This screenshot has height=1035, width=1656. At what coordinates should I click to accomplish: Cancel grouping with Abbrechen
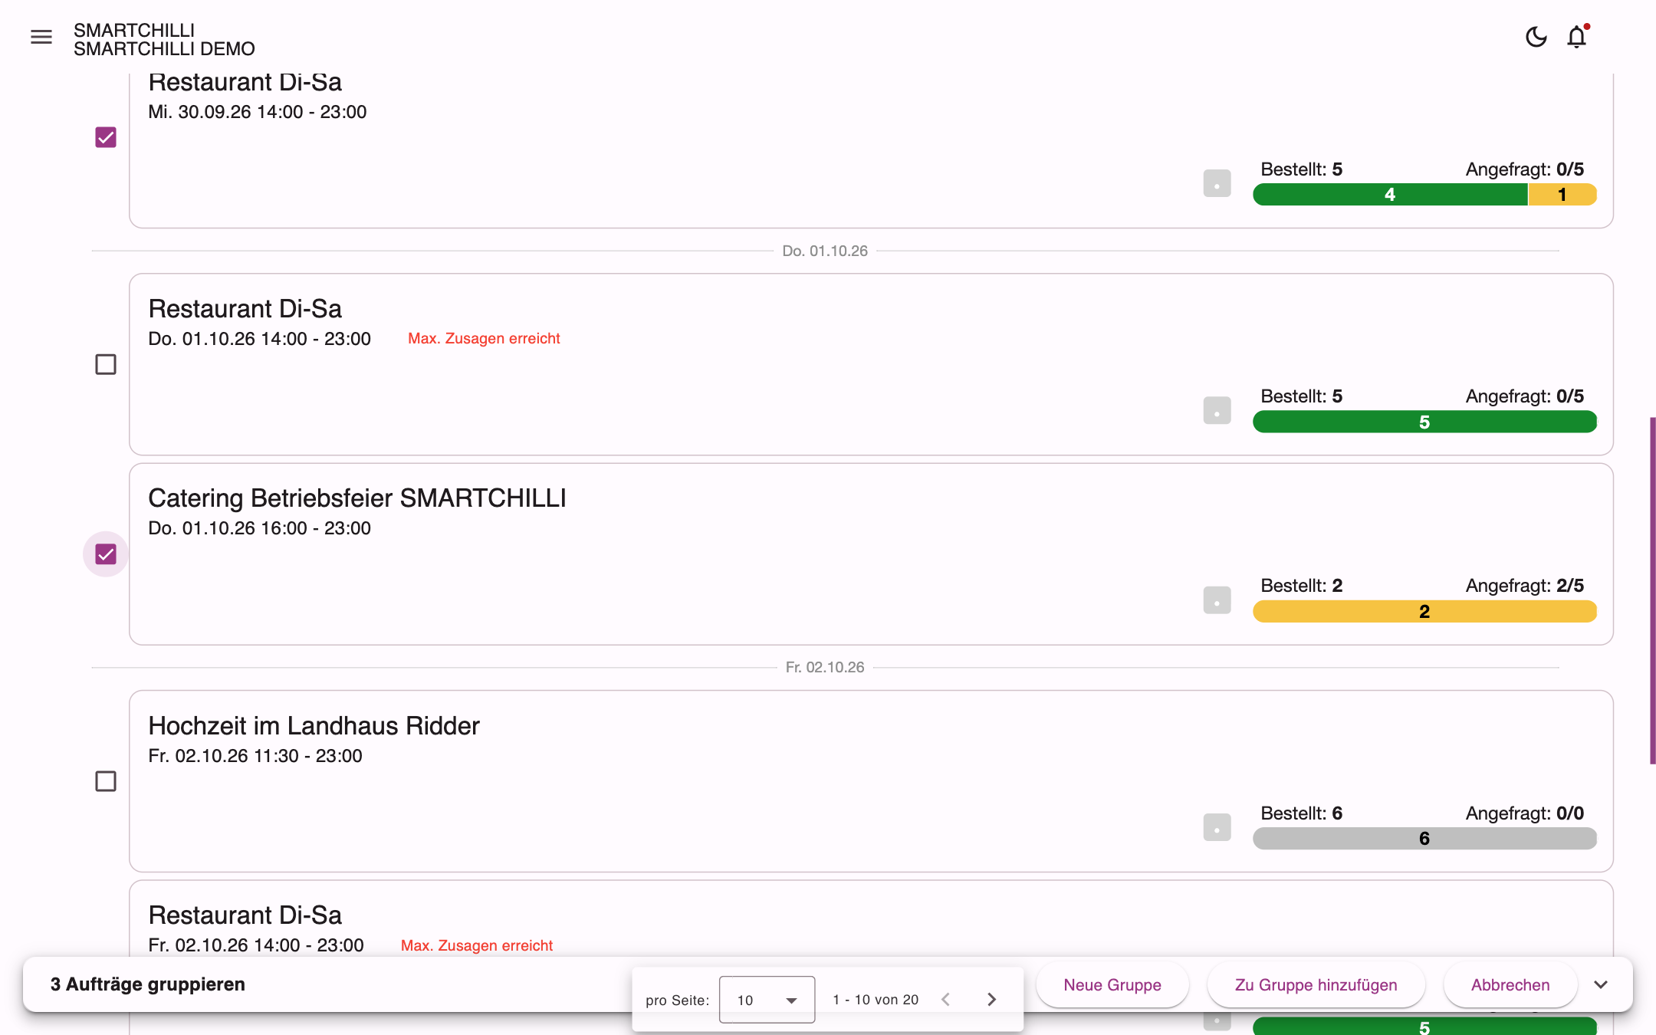point(1510,984)
